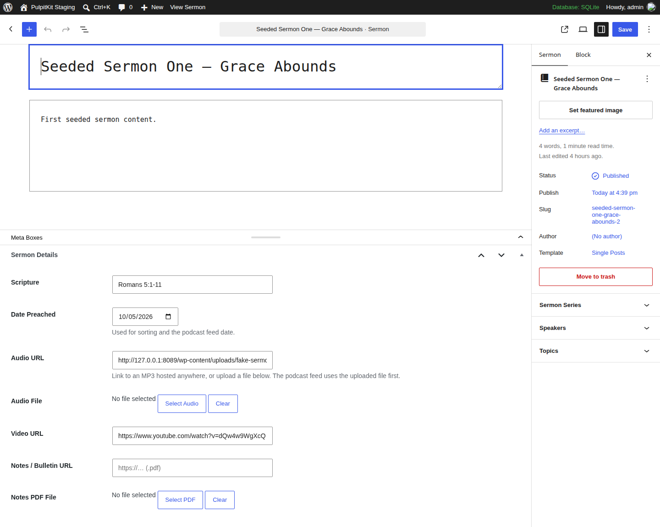Open the Ctrl+K command search
660x527 pixels.
tap(97, 7)
